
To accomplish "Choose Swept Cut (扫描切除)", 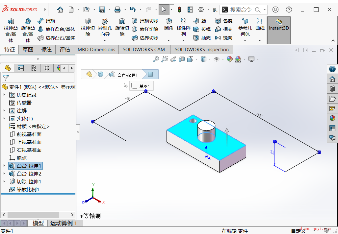I will [x=145, y=21].
